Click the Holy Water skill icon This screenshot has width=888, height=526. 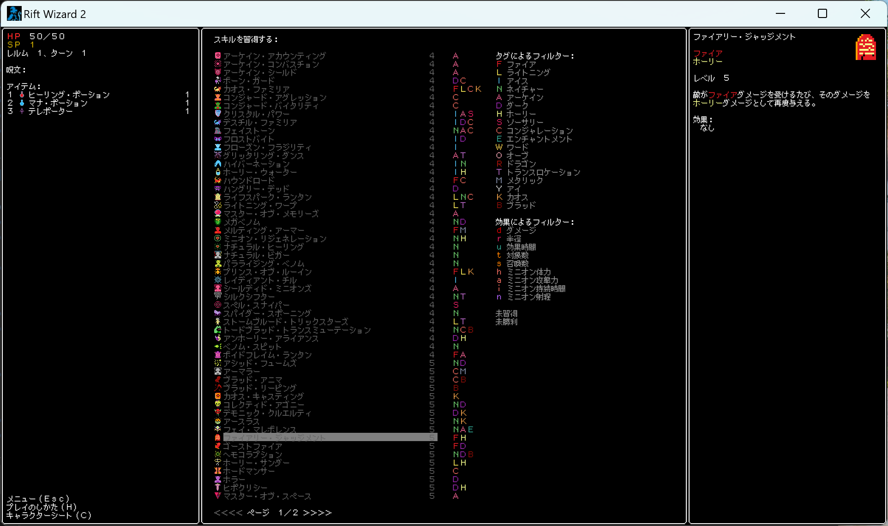[x=218, y=172]
